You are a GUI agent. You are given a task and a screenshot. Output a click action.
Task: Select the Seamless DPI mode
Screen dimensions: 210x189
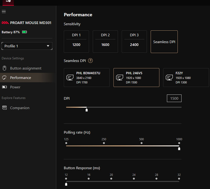click(164, 42)
